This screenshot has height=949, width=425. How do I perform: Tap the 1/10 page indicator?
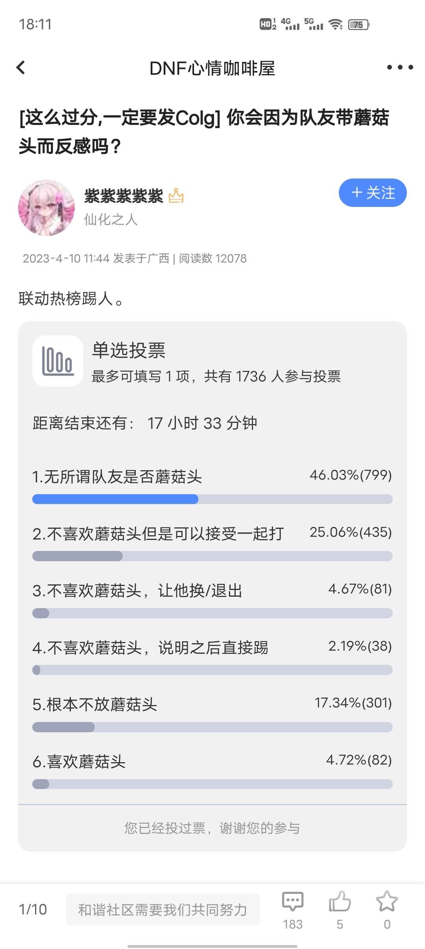point(33,910)
